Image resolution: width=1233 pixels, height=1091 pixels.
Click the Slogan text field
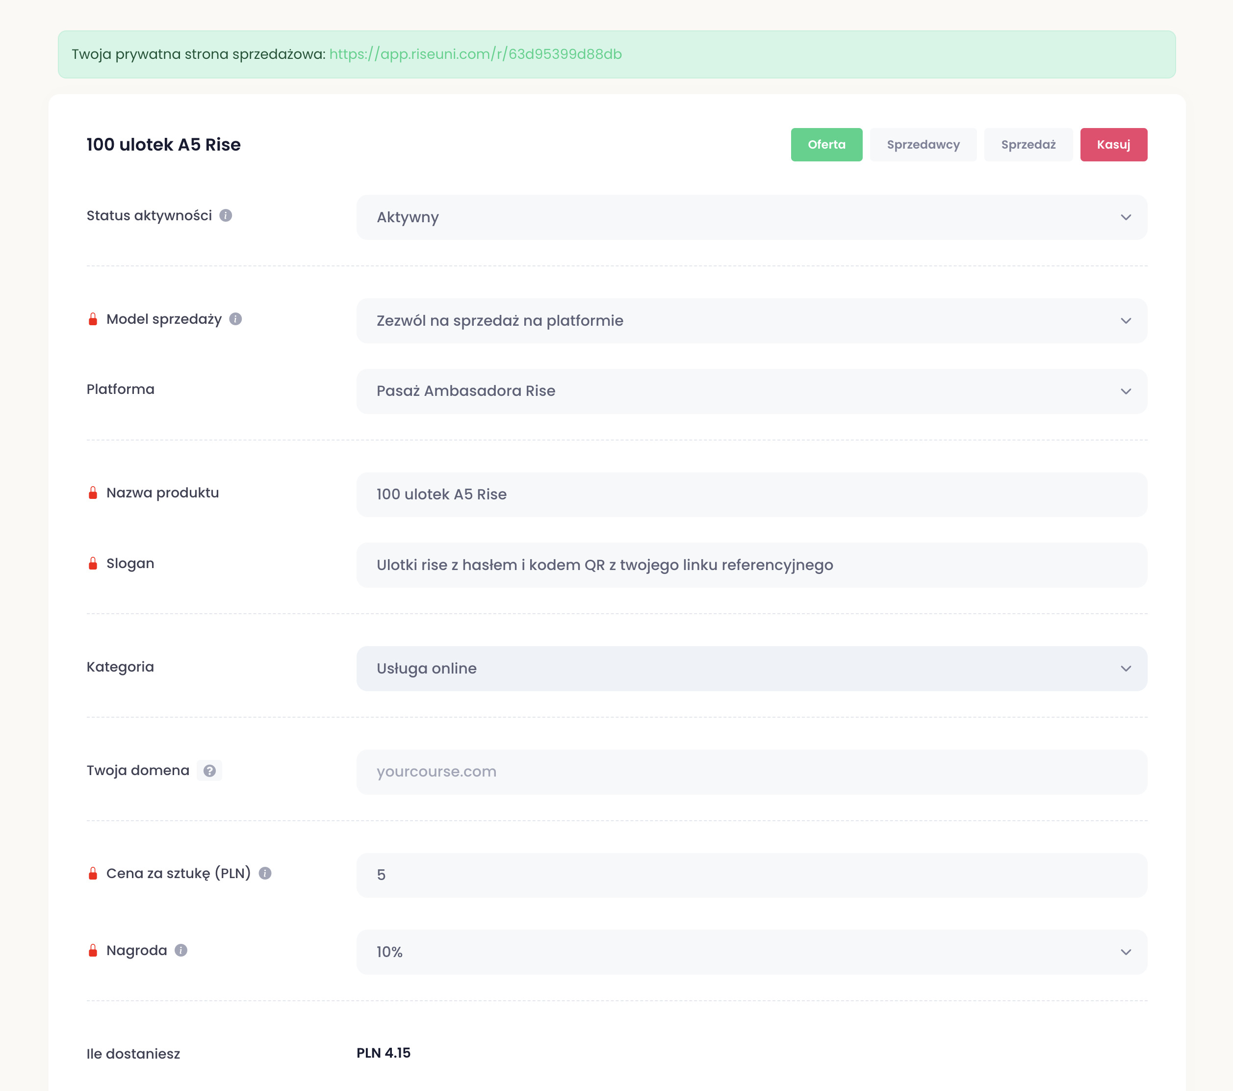[x=751, y=566]
